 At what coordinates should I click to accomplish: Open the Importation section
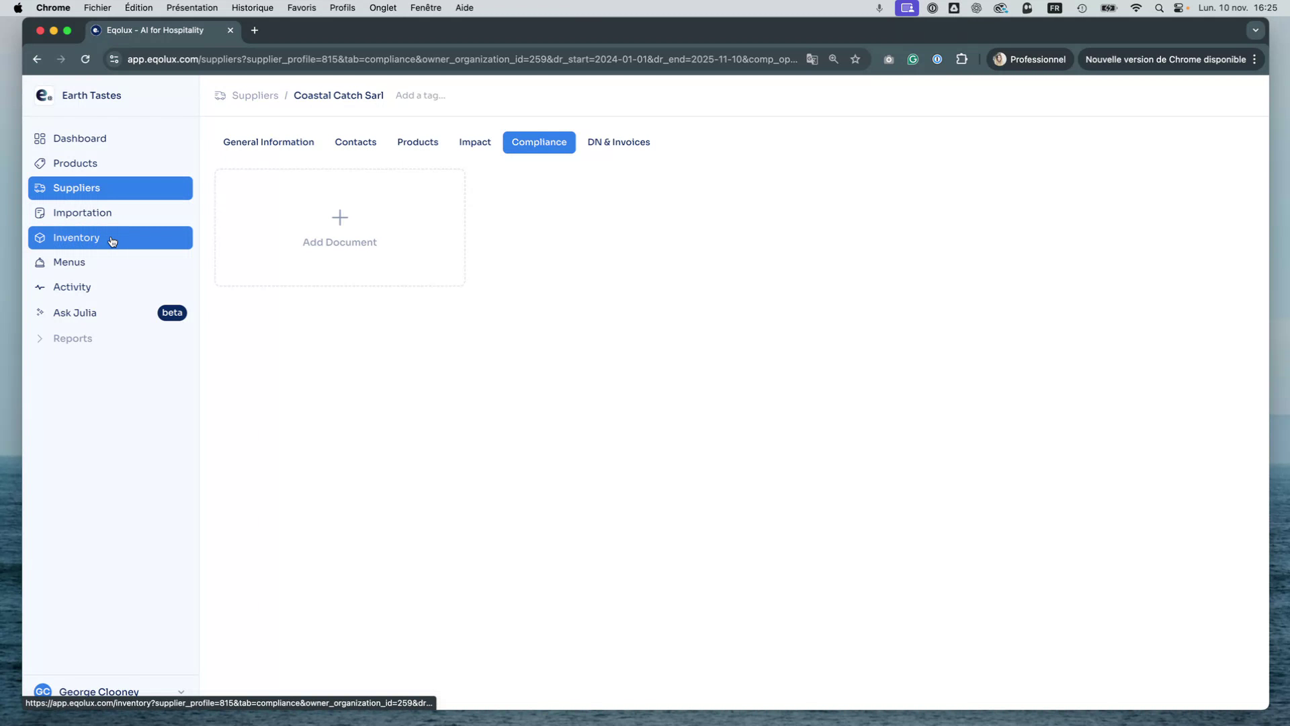point(82,212)
